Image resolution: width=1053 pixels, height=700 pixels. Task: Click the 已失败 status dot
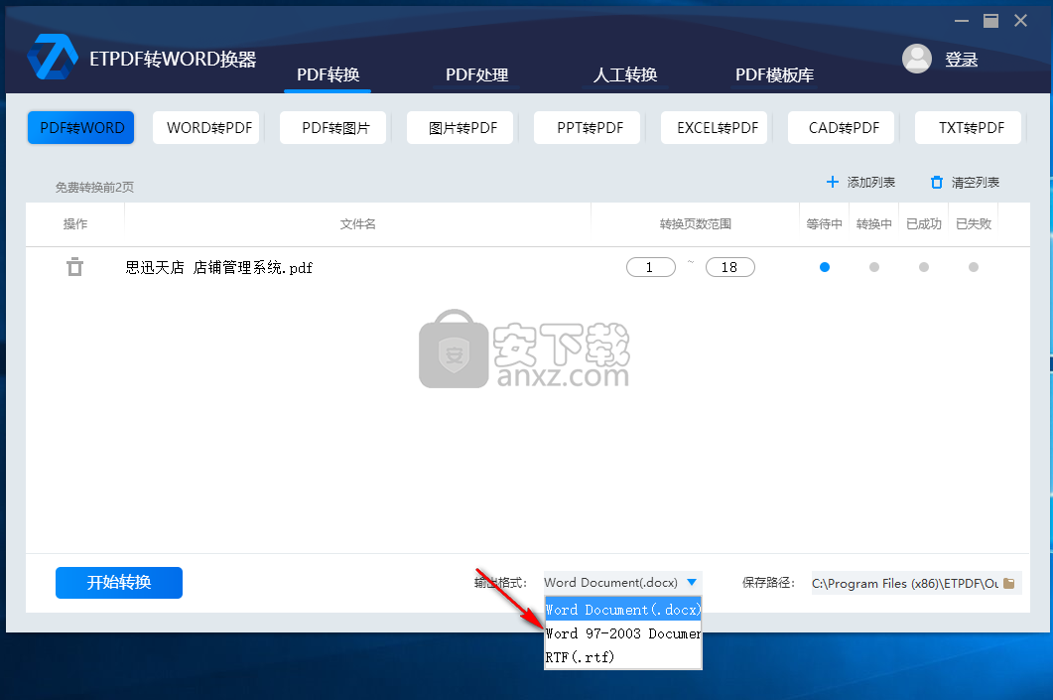(x=974, y=267)
